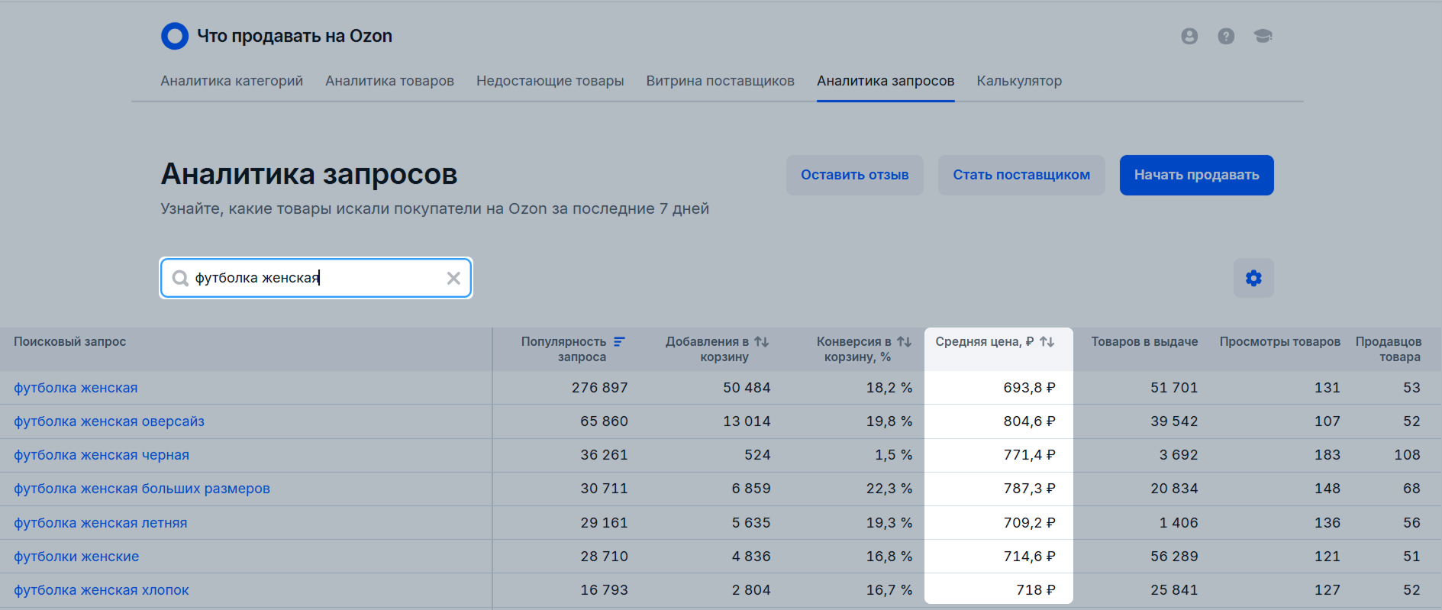
Task: Sort by Конверсия в корзину arrows
Action: click(904, 341)
